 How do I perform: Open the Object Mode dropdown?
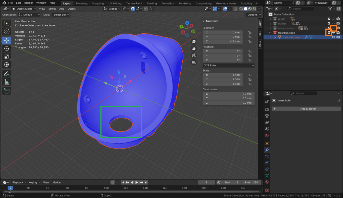(x=23, y=9)
